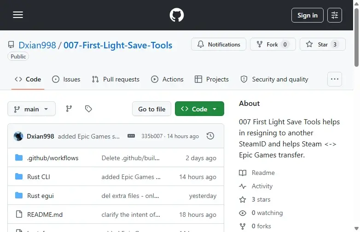Open the Rust CLI folder
Screen dimensions: 360x232
39,177
